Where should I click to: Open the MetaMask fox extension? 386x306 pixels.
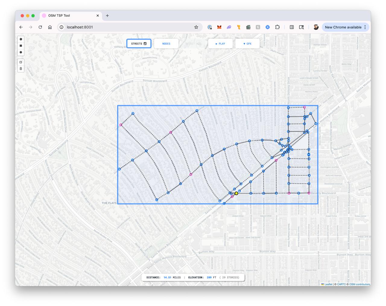tap(219, 27)
